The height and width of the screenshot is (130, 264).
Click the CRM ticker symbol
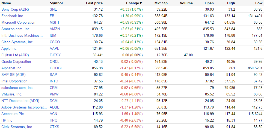point(54,88)
